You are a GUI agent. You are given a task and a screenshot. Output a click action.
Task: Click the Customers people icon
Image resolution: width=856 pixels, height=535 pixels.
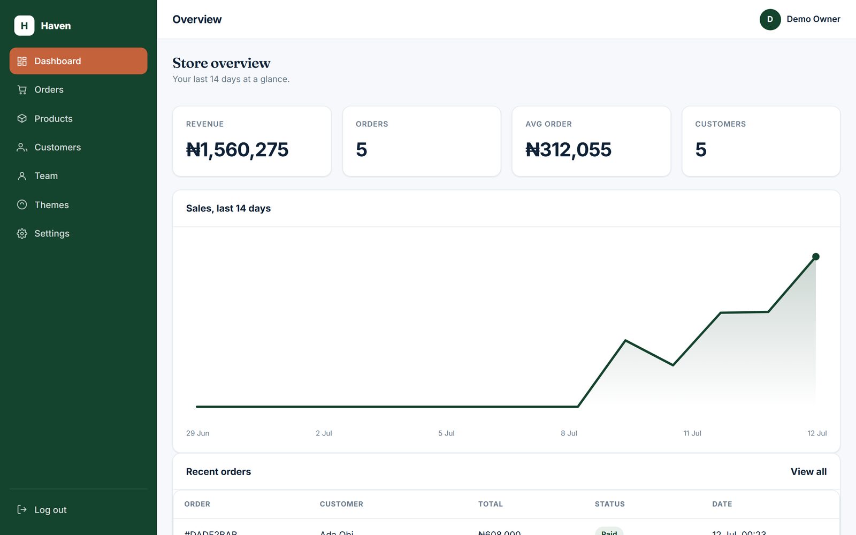(x=22, y=147)
